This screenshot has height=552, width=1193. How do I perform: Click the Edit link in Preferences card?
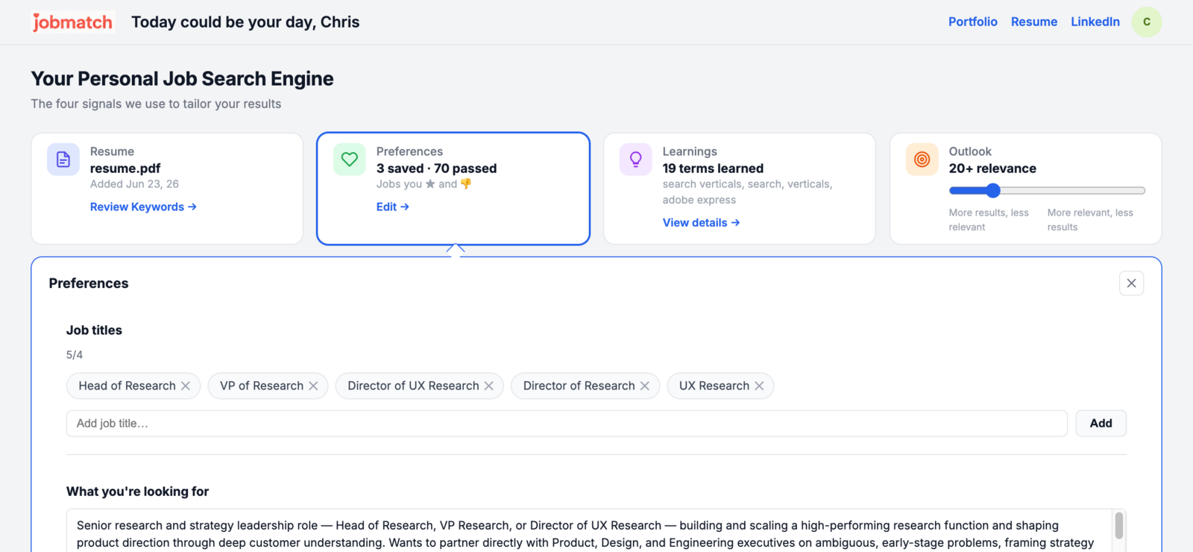click(392, 207)
